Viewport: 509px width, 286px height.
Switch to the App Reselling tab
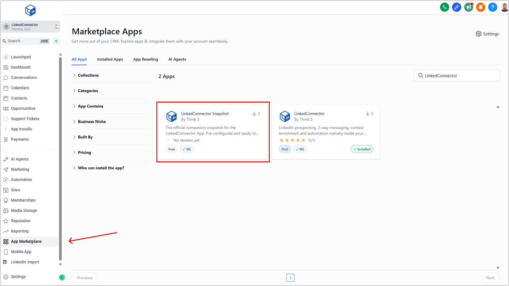[x=145, y=59]
